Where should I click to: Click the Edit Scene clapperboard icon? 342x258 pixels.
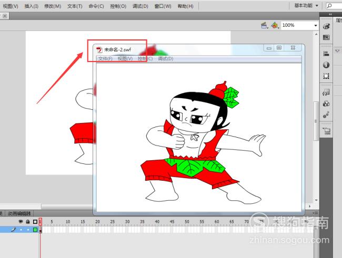(x=264, y=26)
